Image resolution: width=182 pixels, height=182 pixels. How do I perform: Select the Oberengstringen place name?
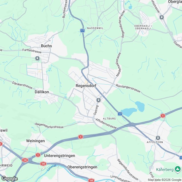(82, 167)
